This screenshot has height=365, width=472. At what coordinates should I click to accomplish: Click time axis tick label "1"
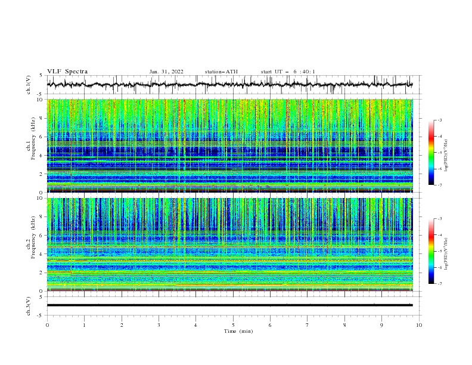[x=84, y=325]
